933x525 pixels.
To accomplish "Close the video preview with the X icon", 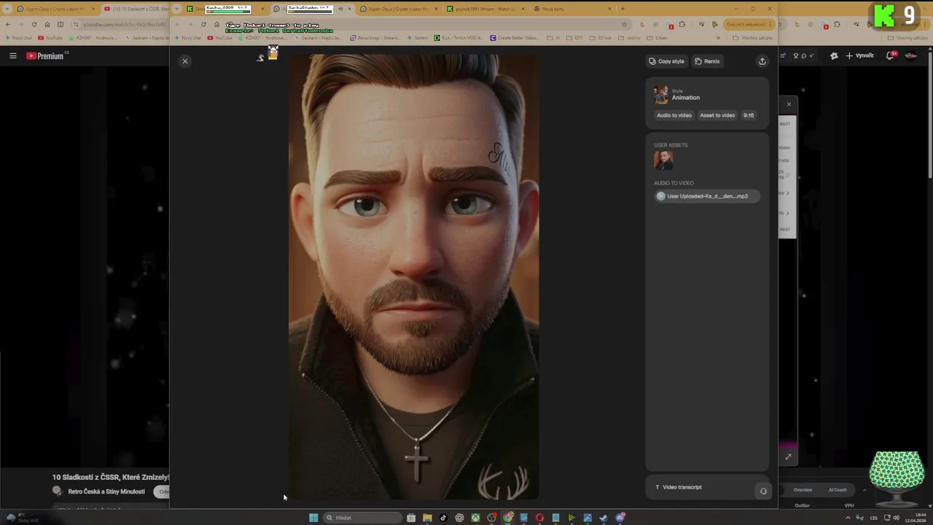I will [x=185, y=61].
